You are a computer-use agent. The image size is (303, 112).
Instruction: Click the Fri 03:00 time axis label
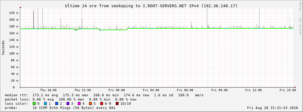[151, 90]
